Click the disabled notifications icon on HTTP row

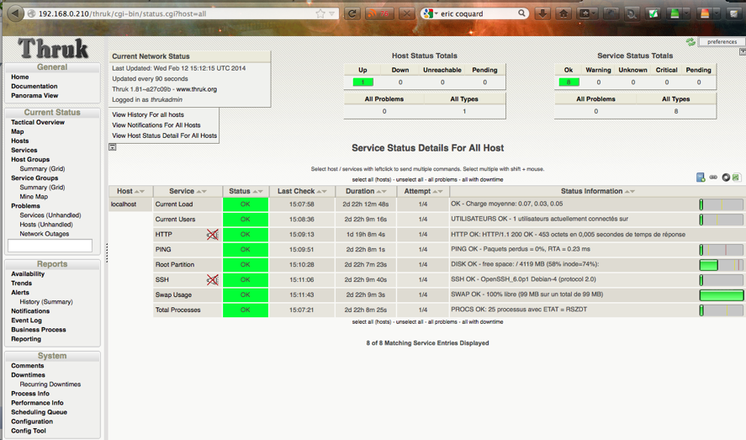[213, 235]
